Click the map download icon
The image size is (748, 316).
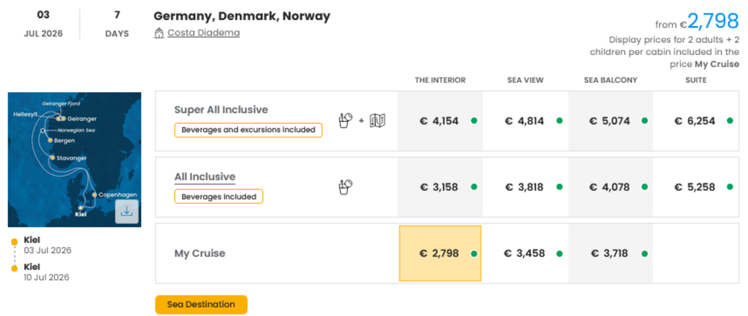pos(127,212)
